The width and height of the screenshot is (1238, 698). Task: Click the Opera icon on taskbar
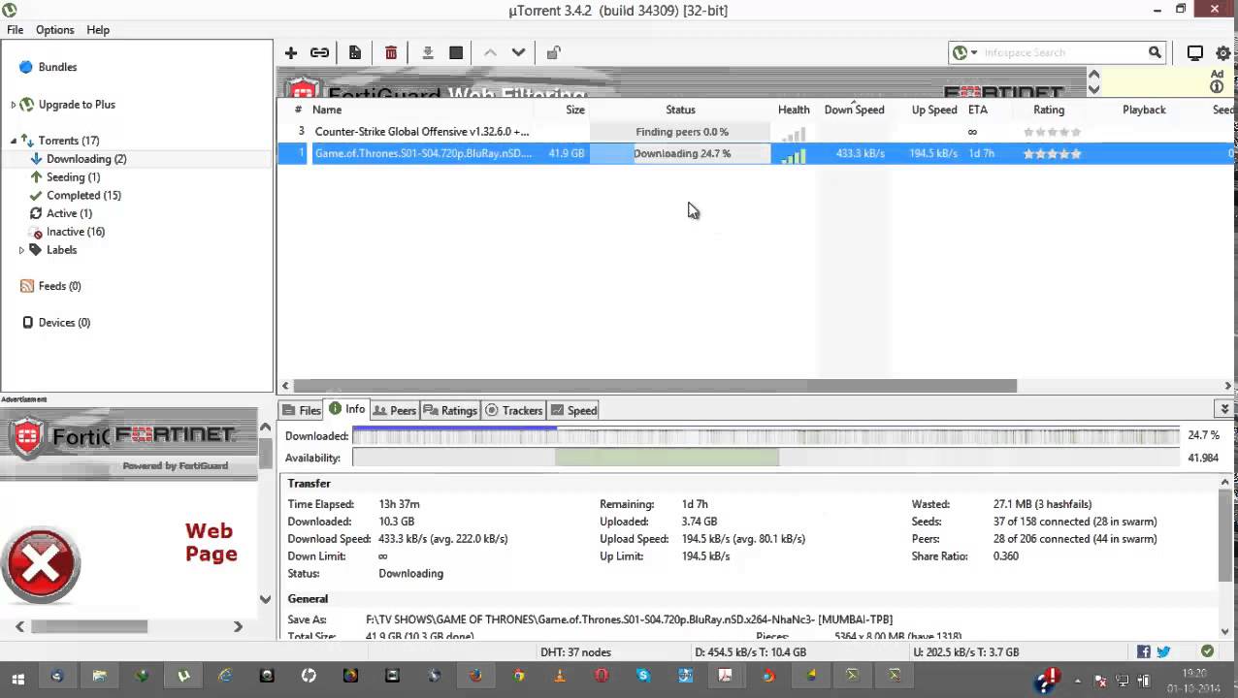[x=602, y=676]
